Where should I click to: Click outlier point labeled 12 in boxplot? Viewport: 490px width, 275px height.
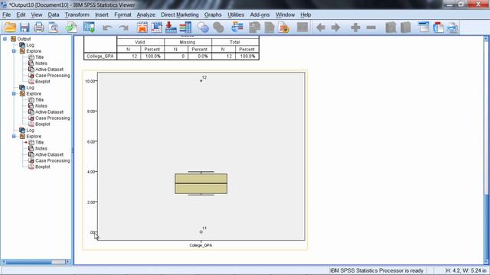(x=201, y=81)
